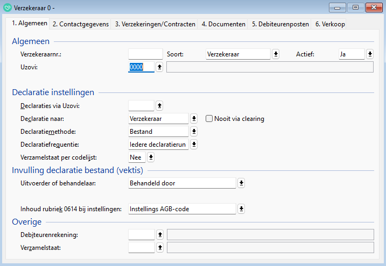Expand Declaratiemethode dropdown arrow

pyautogui.click(x=194, y=132)
